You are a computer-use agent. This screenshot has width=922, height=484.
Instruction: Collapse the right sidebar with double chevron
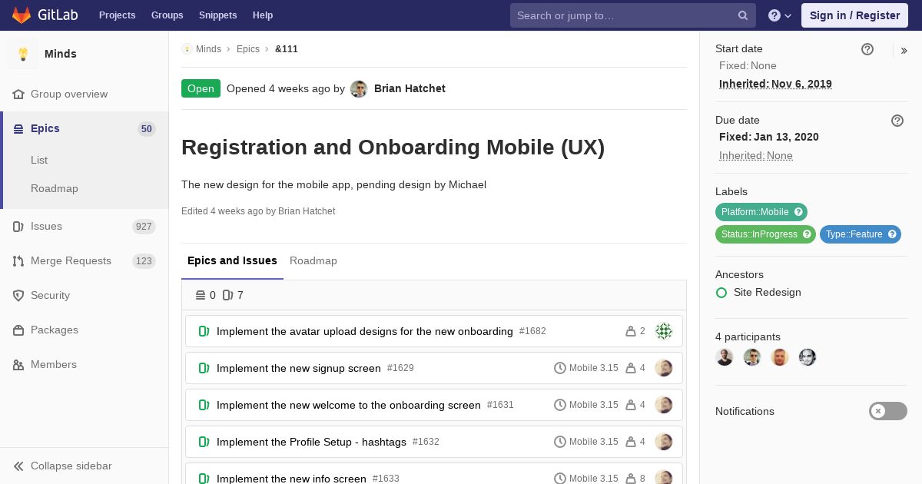point(904,51)
